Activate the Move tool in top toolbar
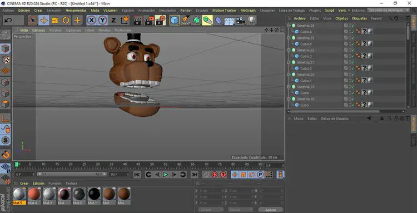The height and width of the screenshot is (213, 417). click(x=44, y=20)
